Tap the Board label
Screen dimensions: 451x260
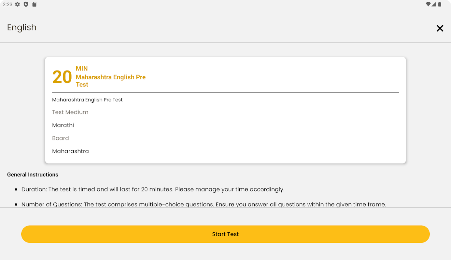61,138
